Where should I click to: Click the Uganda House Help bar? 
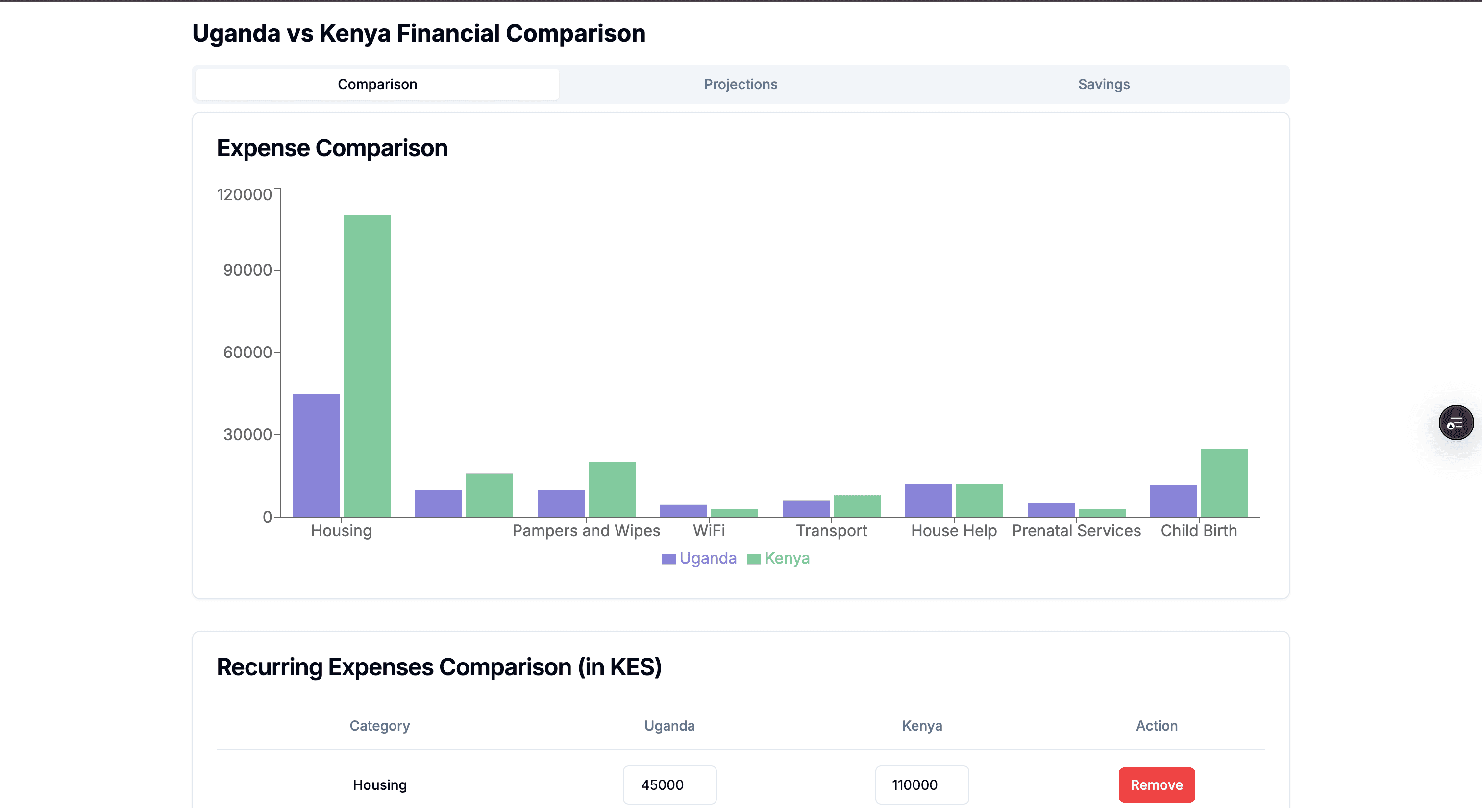[x=928, y=500]
